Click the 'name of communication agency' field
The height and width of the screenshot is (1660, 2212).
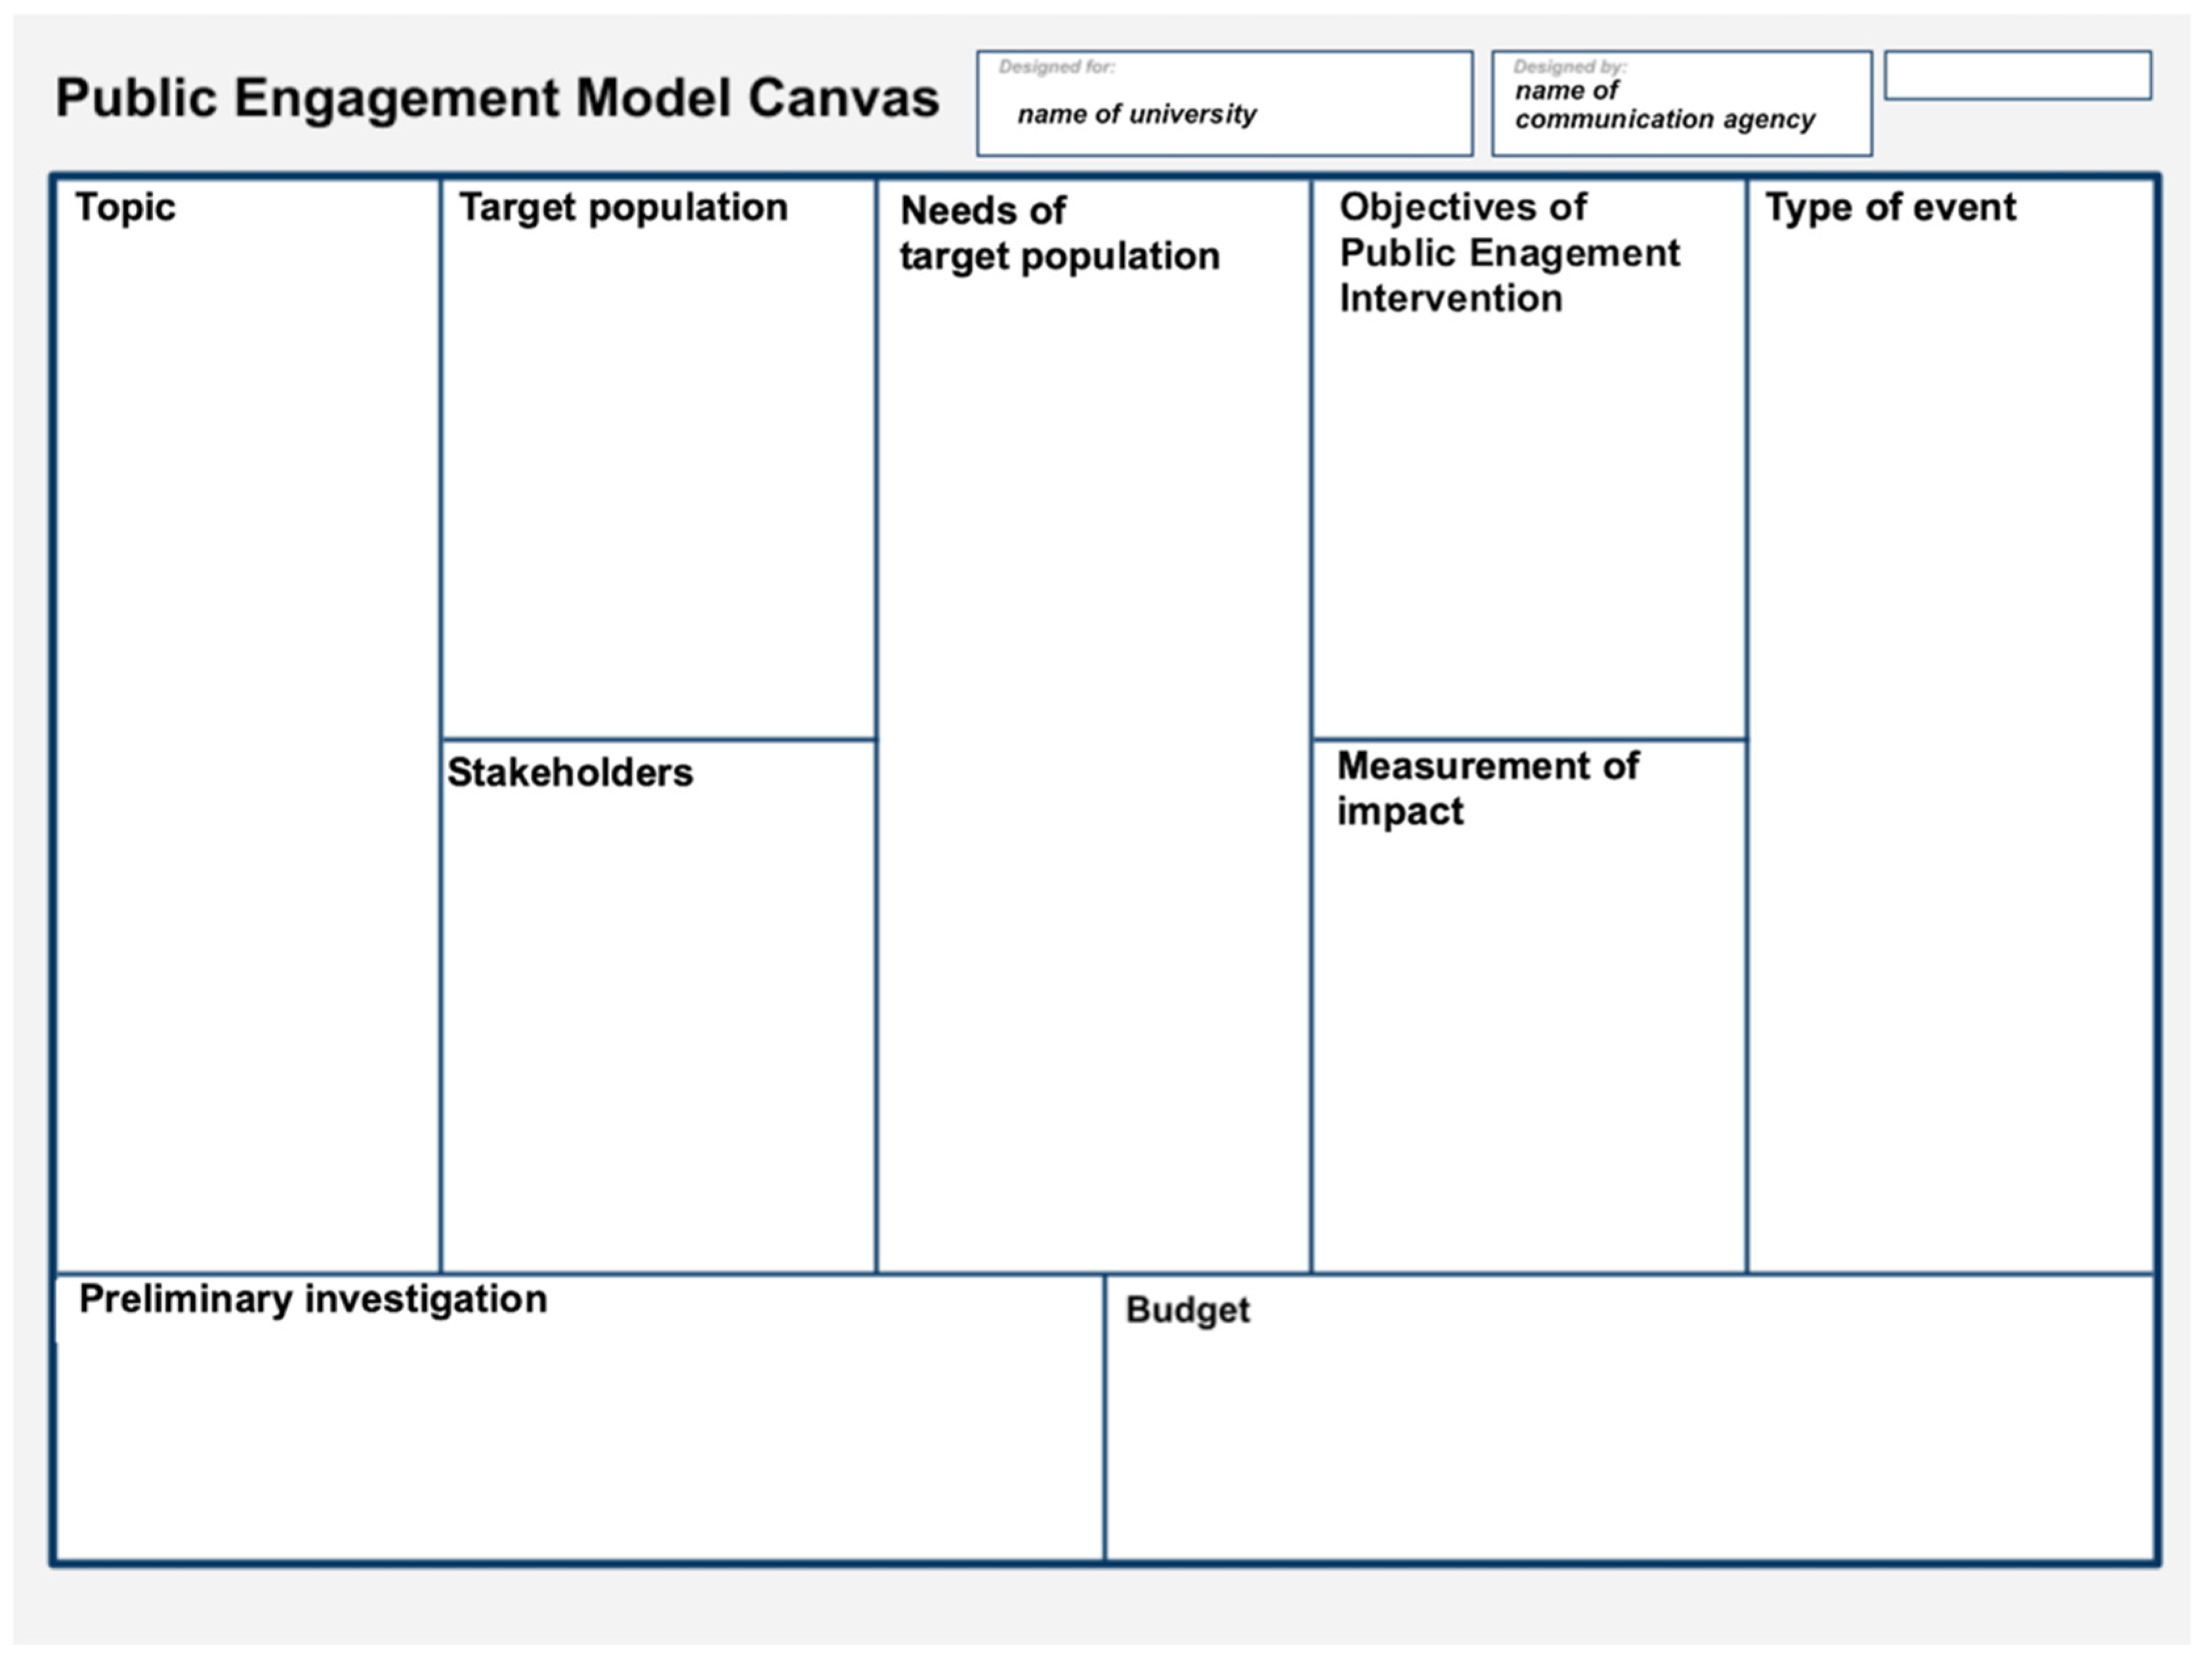(1664, 106)
